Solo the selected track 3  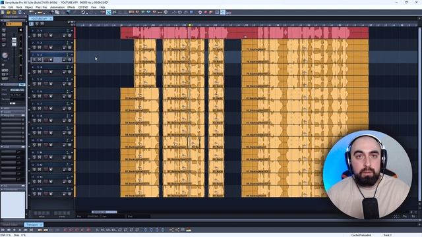pyautogui.click(x=34, y=60)
